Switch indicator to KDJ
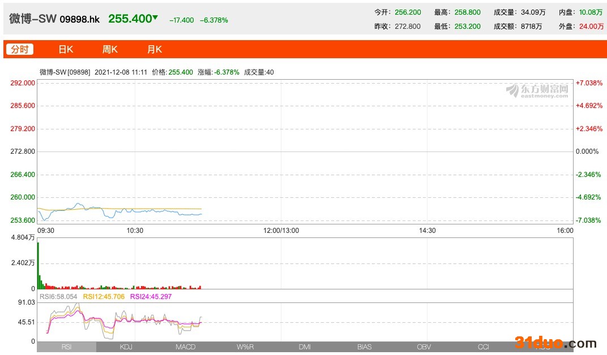The image size is (607, 355). tap(126, 347)
